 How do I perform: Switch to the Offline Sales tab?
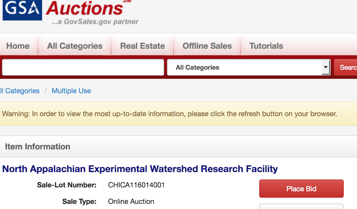pyautogui.click(x=207, y=46)
